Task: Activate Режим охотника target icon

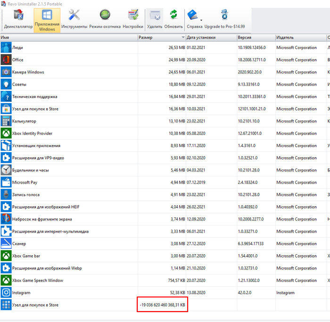Action: [105, 15]
